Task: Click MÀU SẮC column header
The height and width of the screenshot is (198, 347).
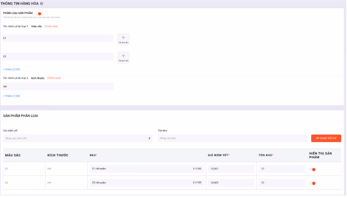Action: point(13,155)
